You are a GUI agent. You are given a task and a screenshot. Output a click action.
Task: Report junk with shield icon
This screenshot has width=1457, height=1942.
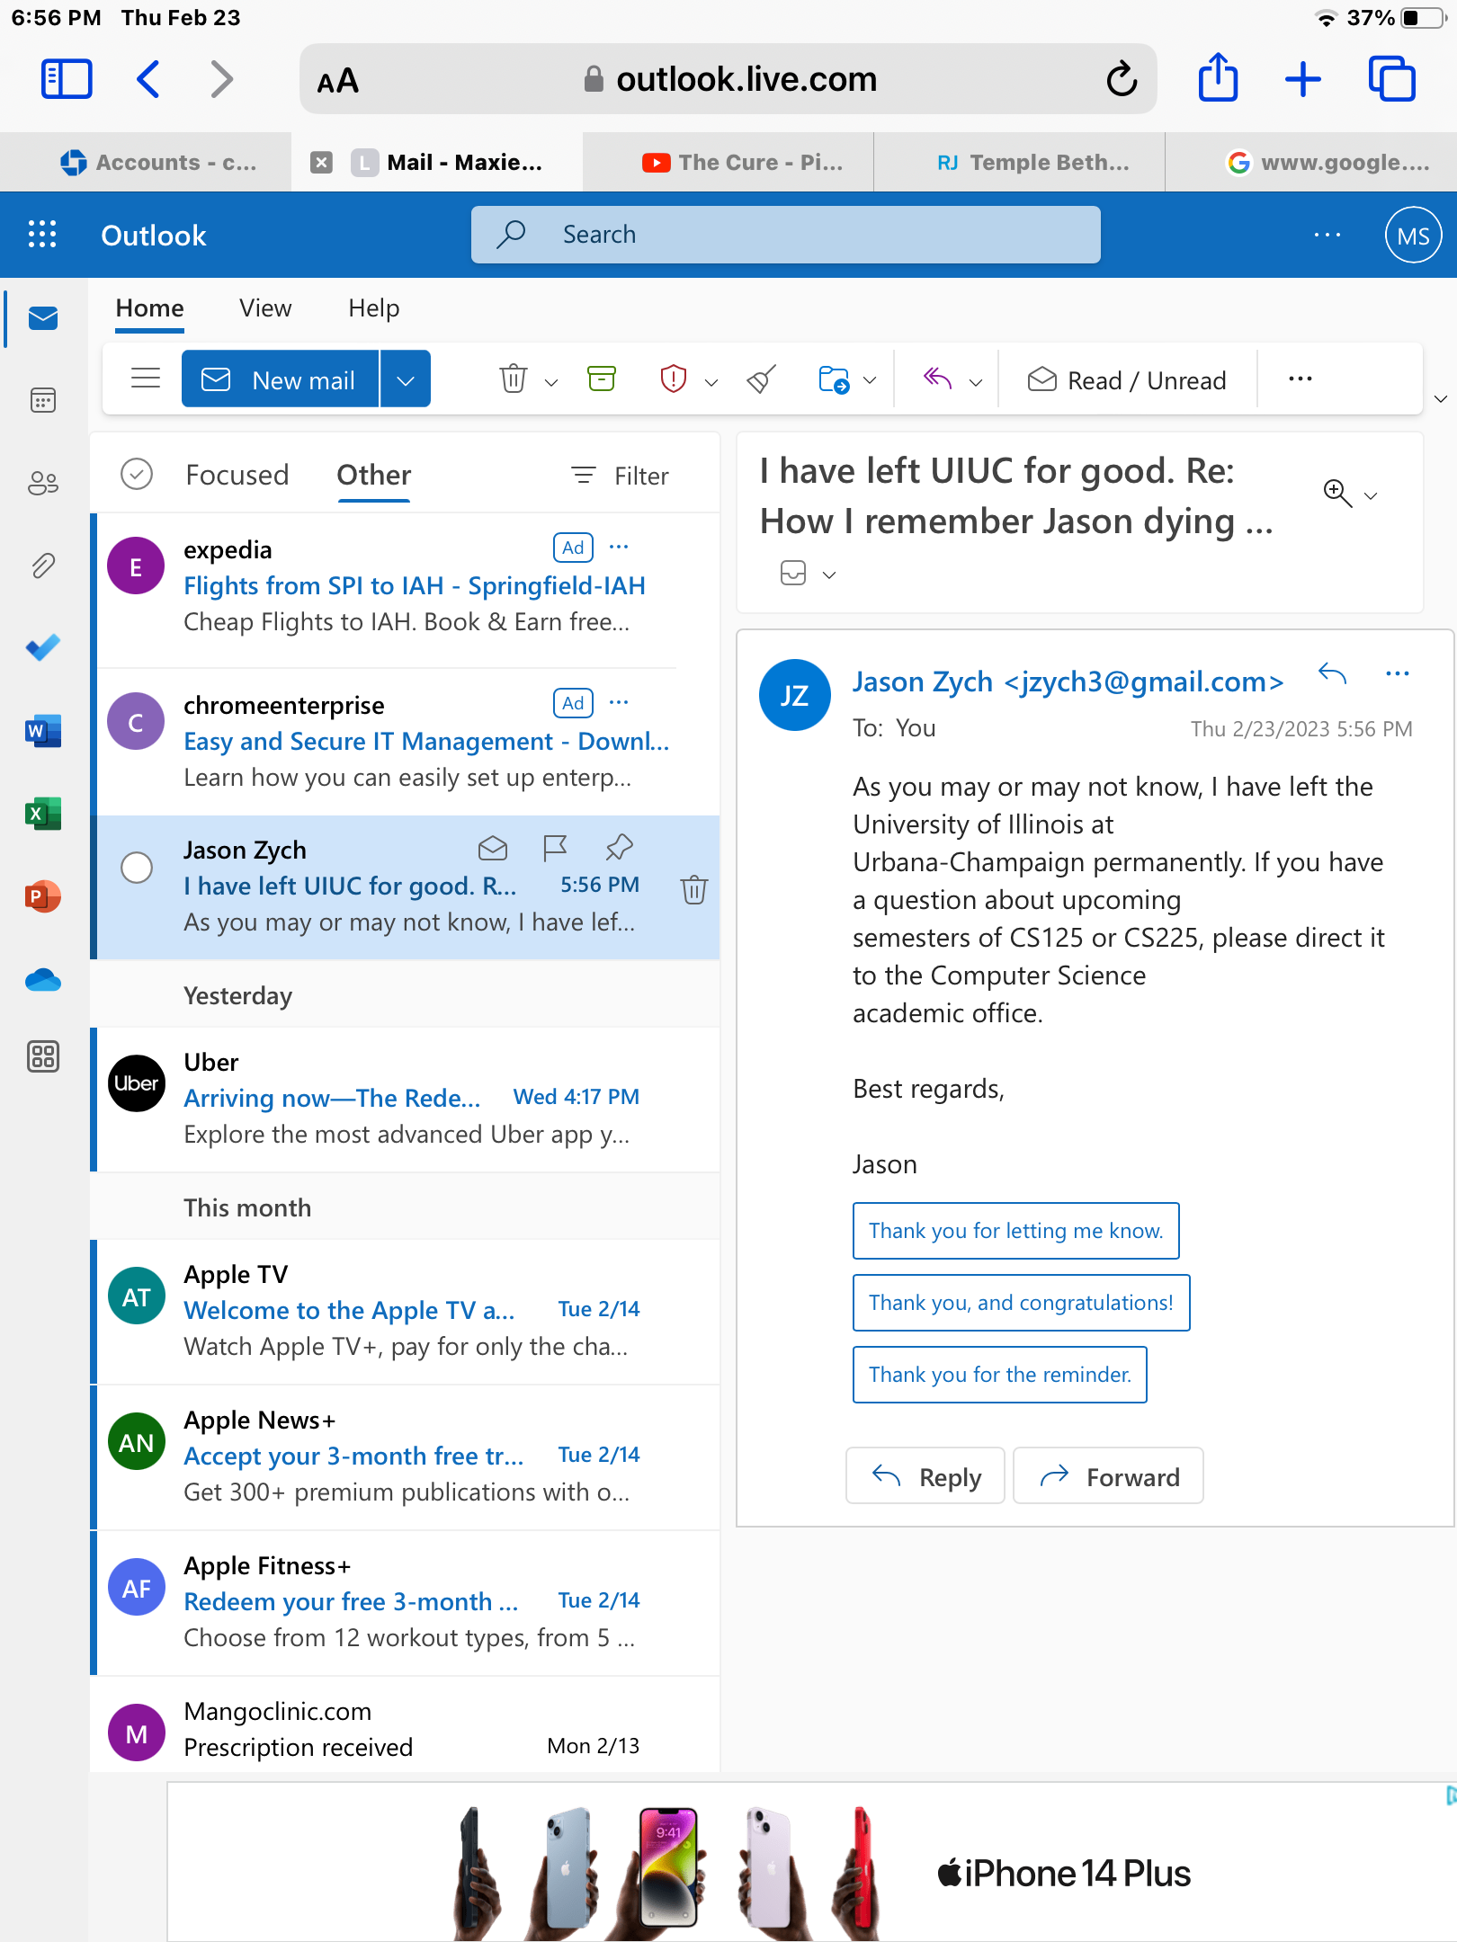click(674, 379)
